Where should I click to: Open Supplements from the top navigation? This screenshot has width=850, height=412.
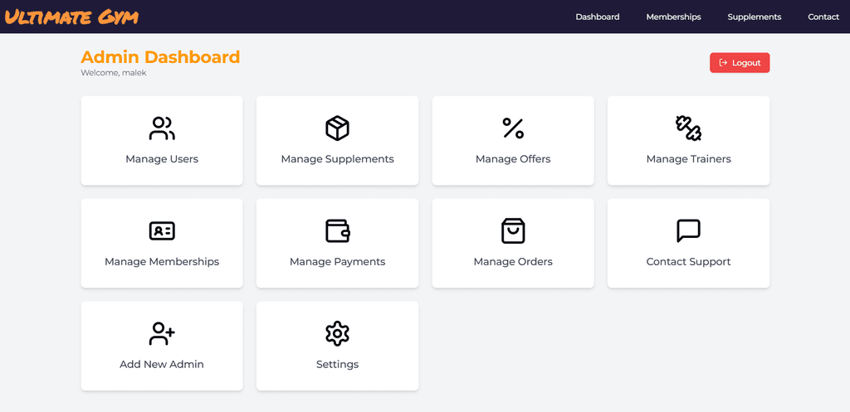(x=754, y=17)
